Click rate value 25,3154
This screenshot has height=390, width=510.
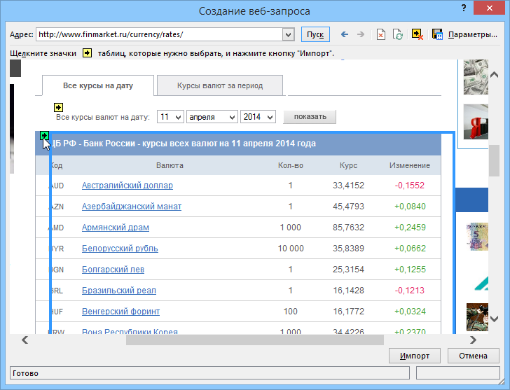pos(348,270)
